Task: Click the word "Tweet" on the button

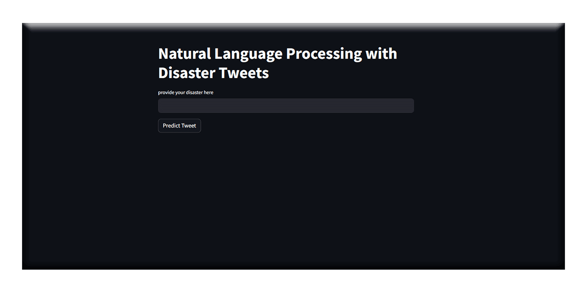Action: (x=188, y=126)
